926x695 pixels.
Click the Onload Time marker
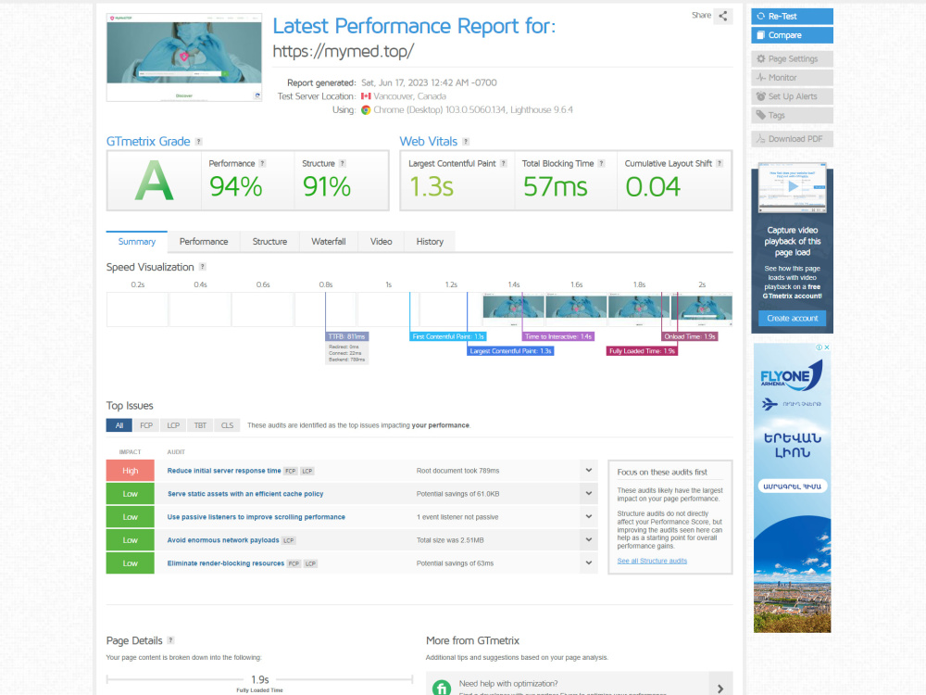[690, 336]
